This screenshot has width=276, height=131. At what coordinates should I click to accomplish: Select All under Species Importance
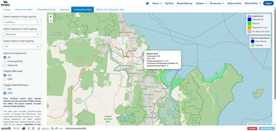click(5, 57)
